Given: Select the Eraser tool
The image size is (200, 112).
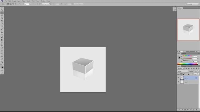Looking at the screenshot, I should point(2,37).
